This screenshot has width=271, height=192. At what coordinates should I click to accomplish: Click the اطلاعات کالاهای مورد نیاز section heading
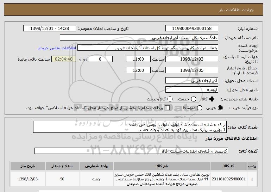(x=232, y=138)
